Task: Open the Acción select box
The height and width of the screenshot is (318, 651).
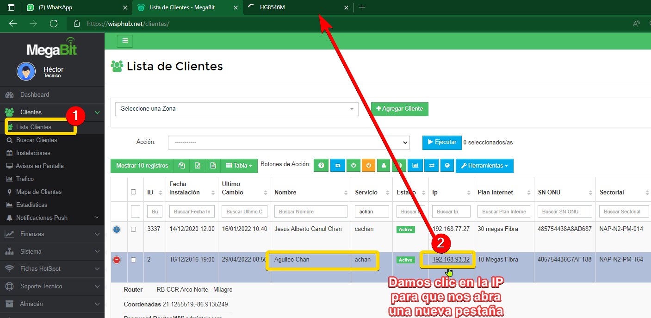Action: (289, 143)
